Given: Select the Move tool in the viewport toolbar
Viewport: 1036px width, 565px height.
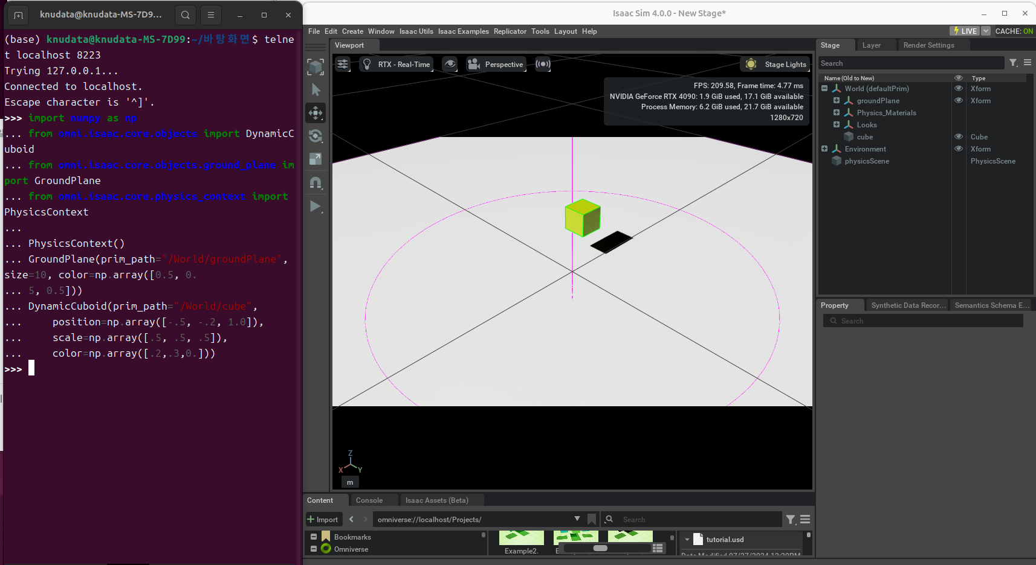Looking at the screenshot, I should (x=316, y=113).
